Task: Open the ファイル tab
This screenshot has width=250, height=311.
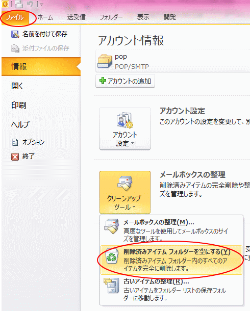Action: (15, 17)
